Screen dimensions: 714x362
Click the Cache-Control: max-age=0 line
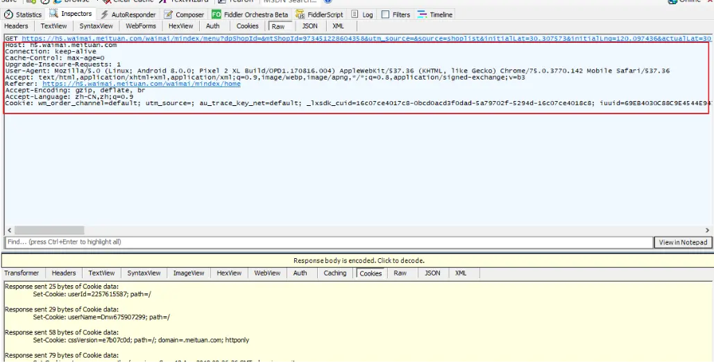[x=55, y=57]
